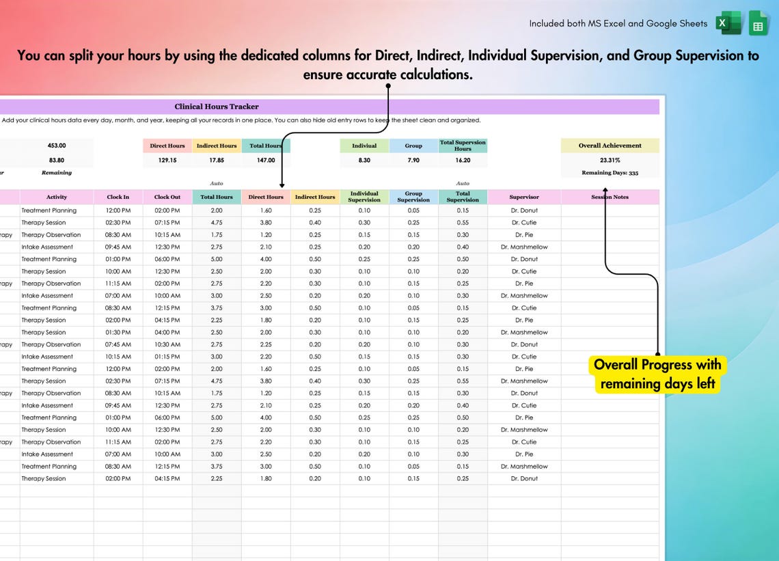779x561 pixels.
Task: Click the 8.30 individual supervision total
Action: (364, 160)
